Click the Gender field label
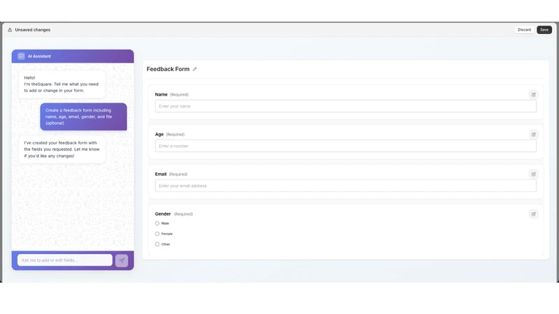559x314 pixels. [163, 214]
